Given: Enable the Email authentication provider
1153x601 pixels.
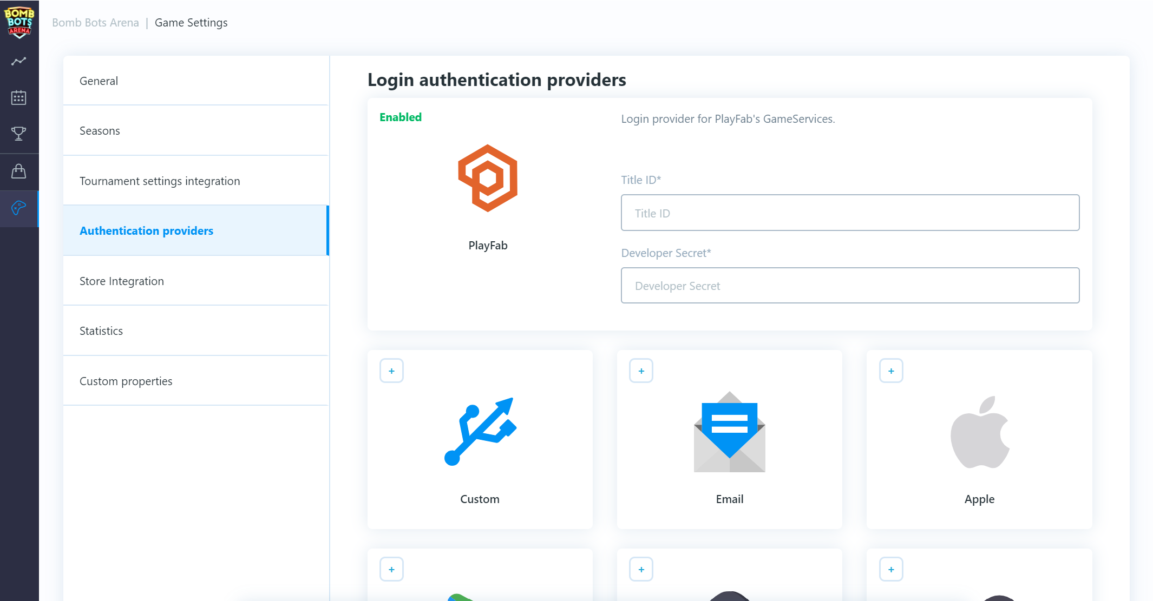Looking at the screenshot, I should pos(641,371).
